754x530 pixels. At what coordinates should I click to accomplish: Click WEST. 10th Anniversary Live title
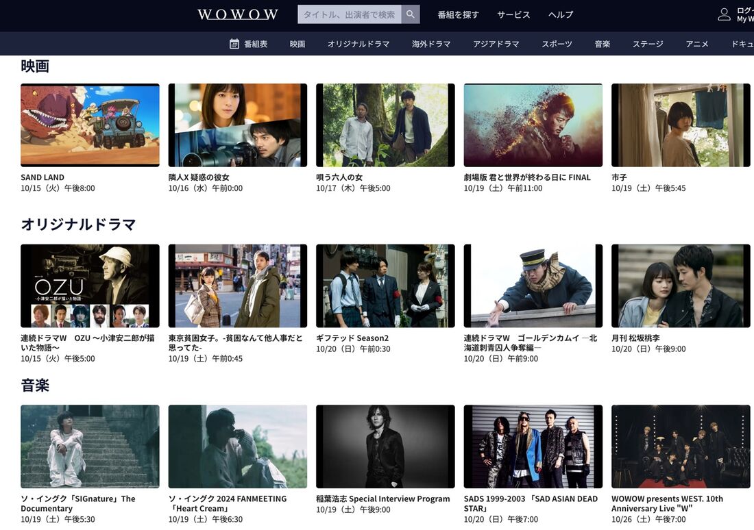[667, 503]
